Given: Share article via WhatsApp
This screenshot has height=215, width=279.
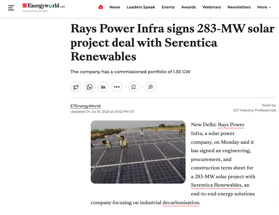Looking at the screenshot, I should [89, 87].
